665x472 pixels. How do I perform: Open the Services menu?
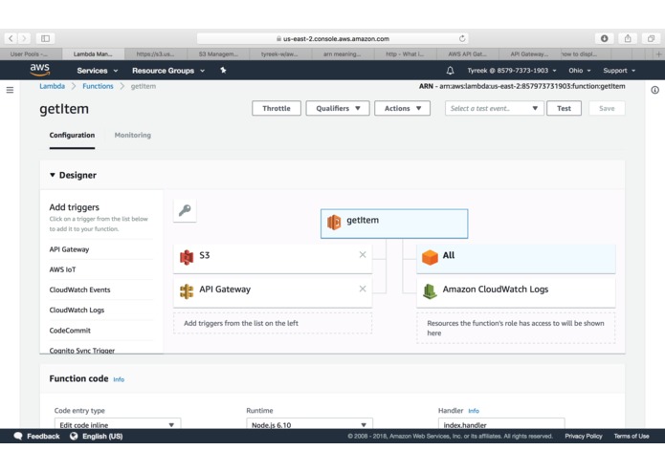coord(98,71)
